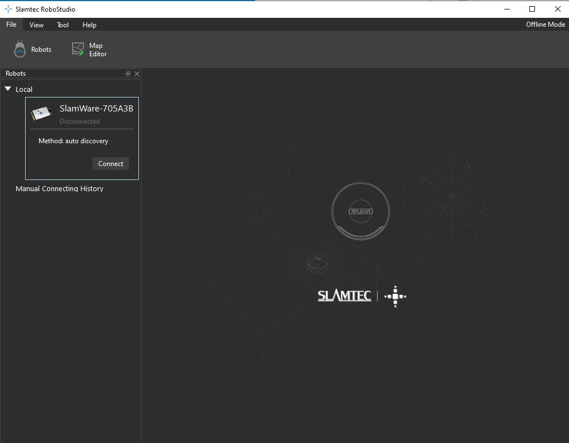The height and width of the screenshot is (443, 569).
Task: Collapse the Local group triangle
Action: (8, 89)
